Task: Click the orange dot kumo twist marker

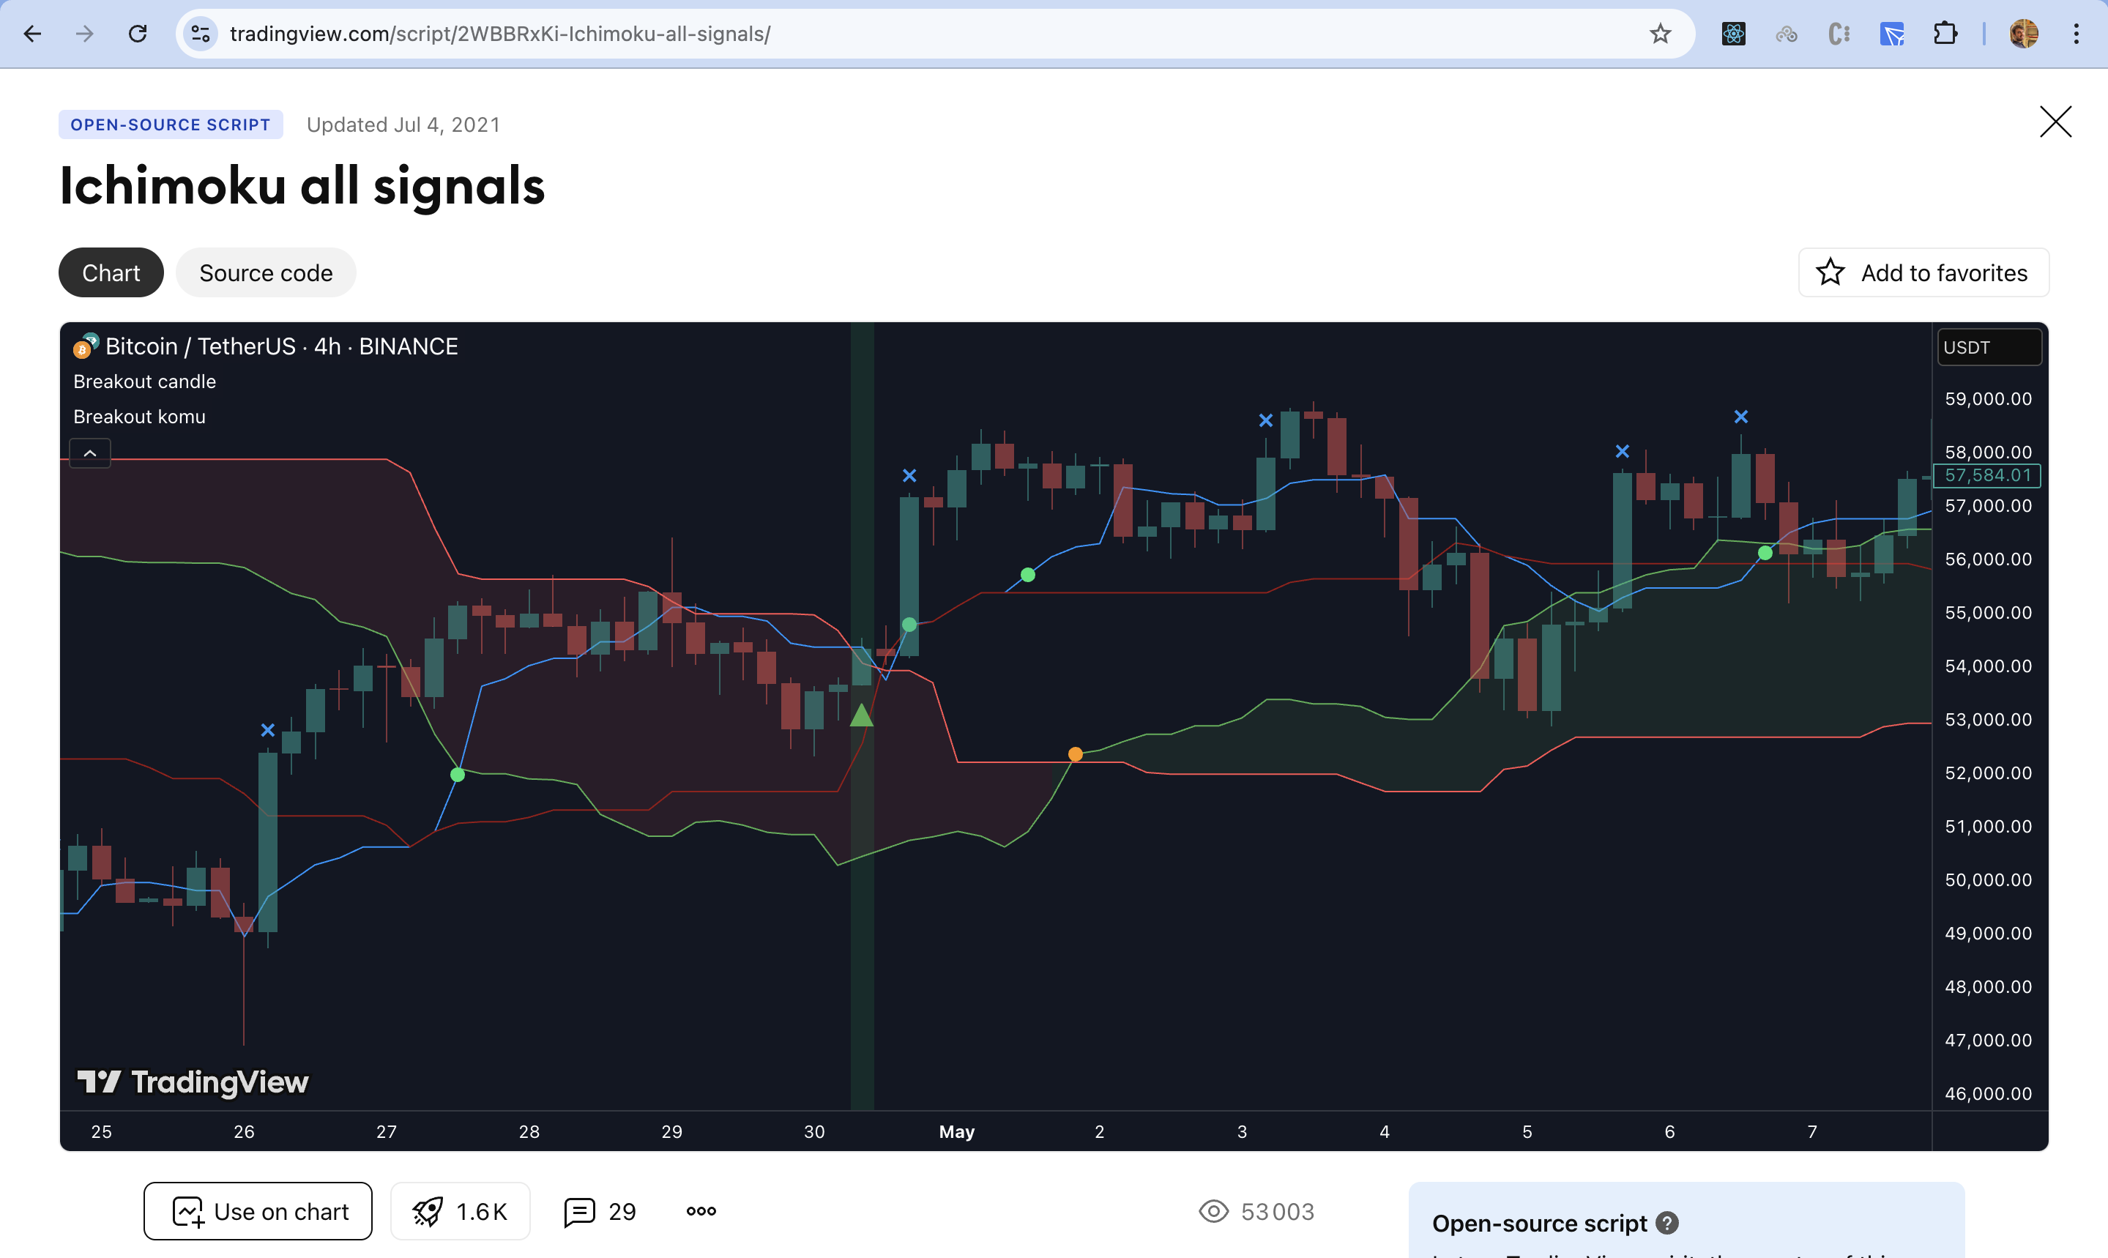Action: (1075, 754)
